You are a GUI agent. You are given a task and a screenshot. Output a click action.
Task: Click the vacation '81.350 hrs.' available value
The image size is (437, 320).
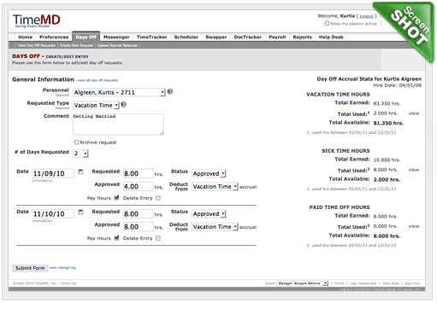[388, 124]
